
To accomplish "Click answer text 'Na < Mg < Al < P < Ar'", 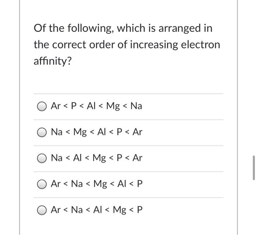I will coord(97,132).
